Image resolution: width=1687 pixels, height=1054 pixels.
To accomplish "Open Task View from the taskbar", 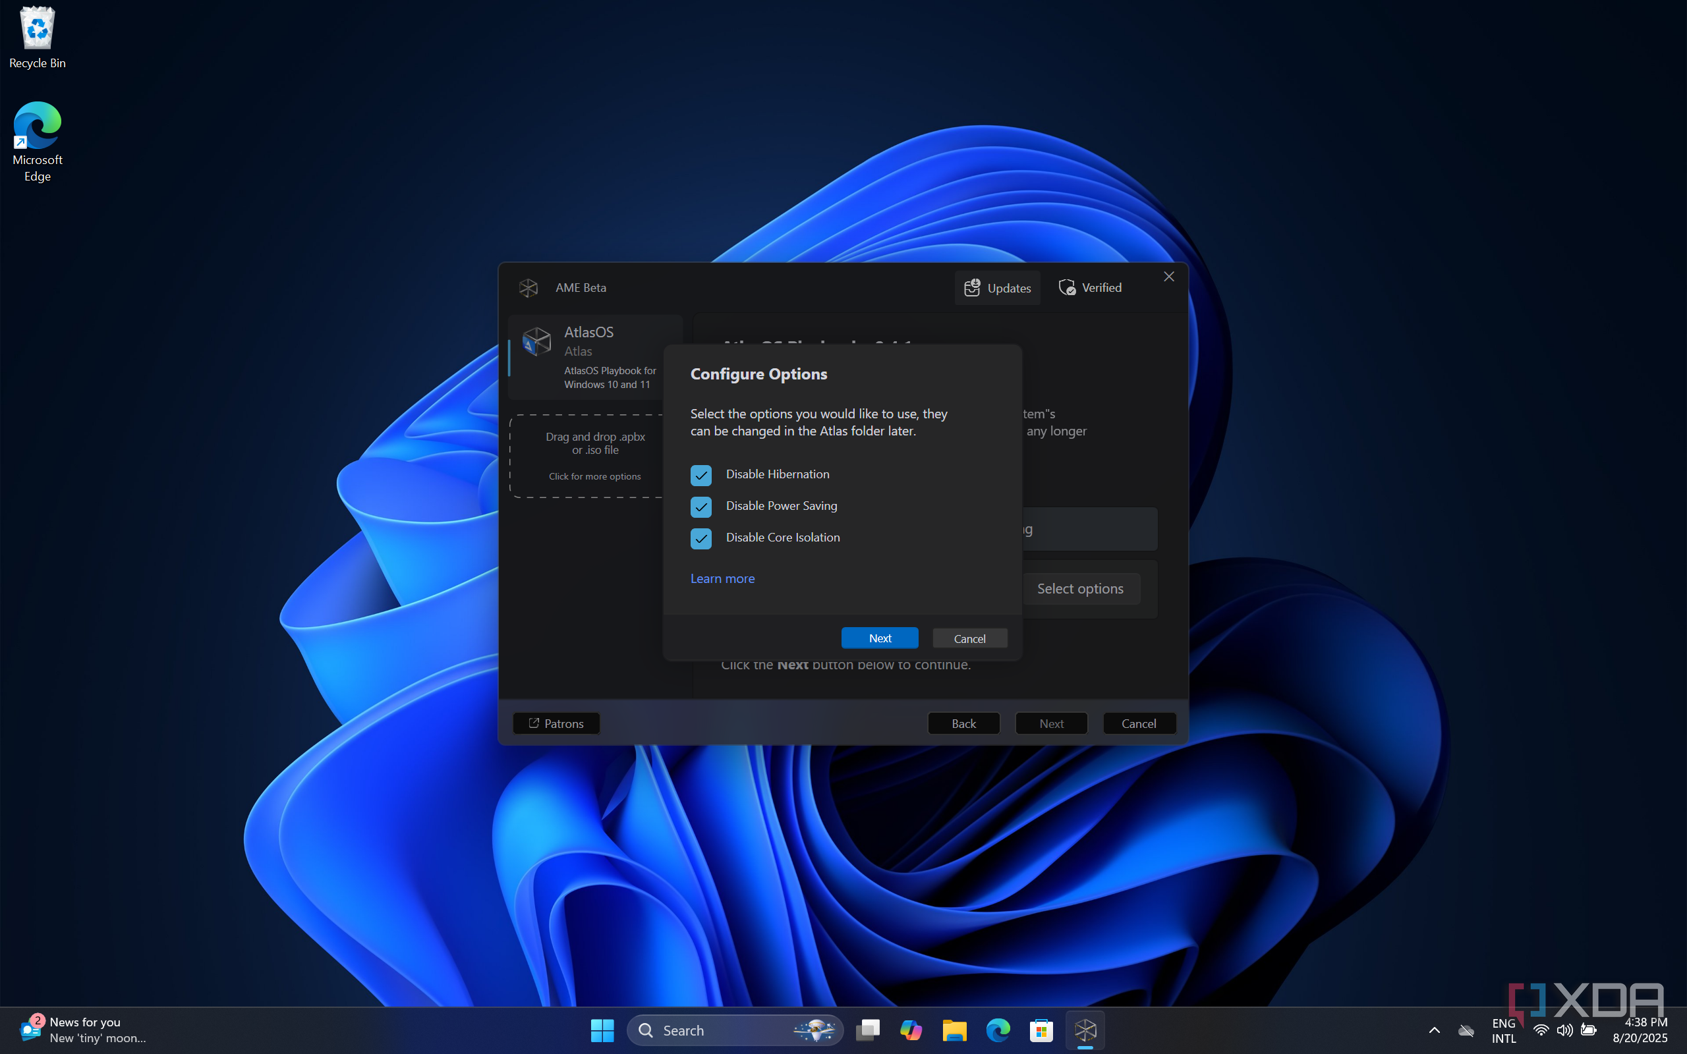I will pyautogui.click(x=868, y=1030).
